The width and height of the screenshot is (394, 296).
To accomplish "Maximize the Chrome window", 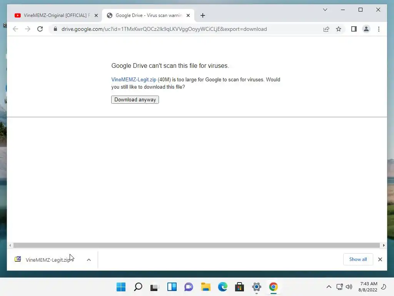I will click(360, 10).
